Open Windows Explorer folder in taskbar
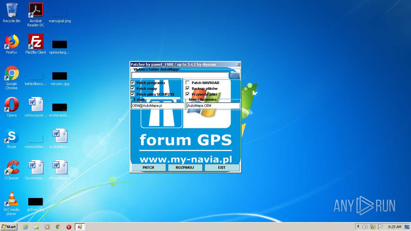The width and height of the screenshot is (411, 231). tap(36, 227)
